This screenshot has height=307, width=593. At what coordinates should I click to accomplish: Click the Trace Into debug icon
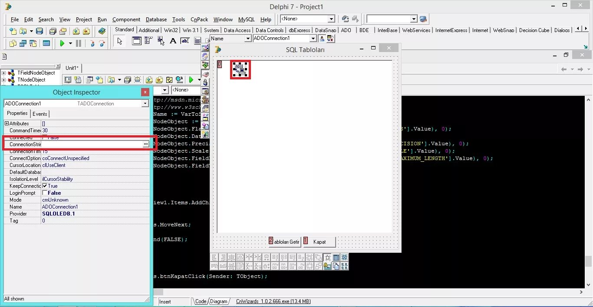tap(92, 43)
